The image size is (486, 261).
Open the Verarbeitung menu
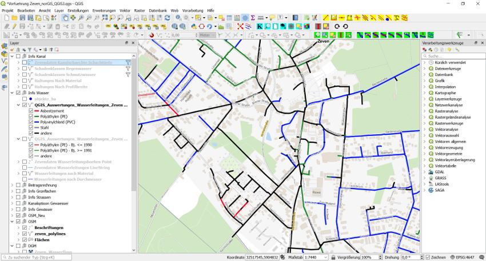193,11
